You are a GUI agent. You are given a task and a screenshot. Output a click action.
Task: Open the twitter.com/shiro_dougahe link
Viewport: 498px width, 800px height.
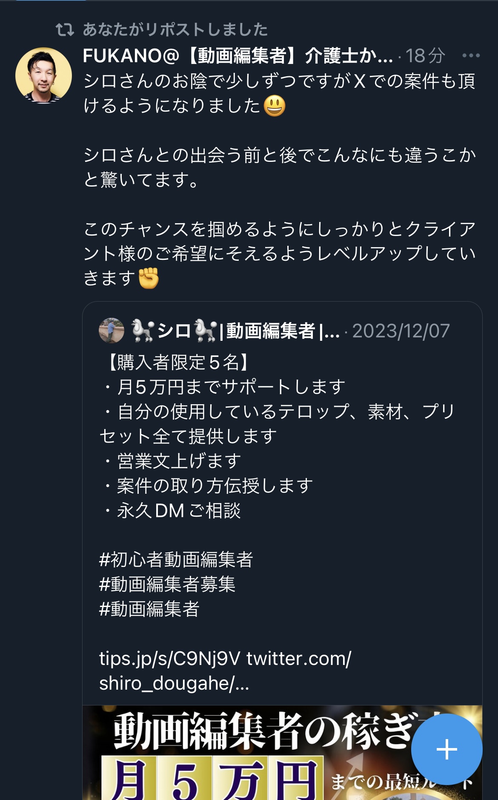coord(299,659)
